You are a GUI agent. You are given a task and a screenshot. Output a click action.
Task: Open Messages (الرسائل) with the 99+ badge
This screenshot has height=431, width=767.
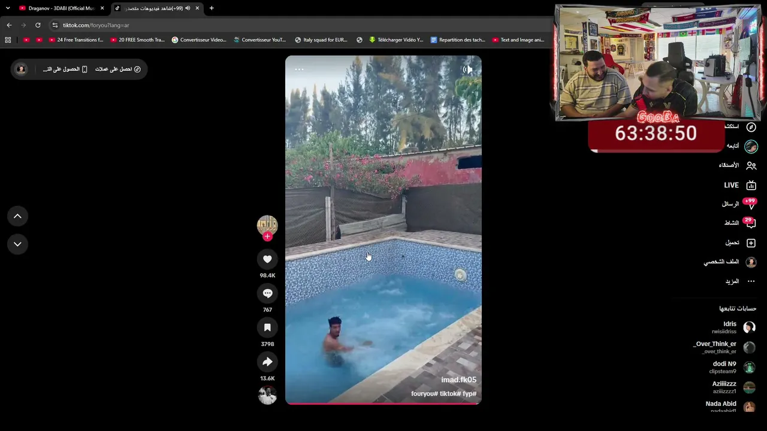pyautogui.click(x=739, y=204)
